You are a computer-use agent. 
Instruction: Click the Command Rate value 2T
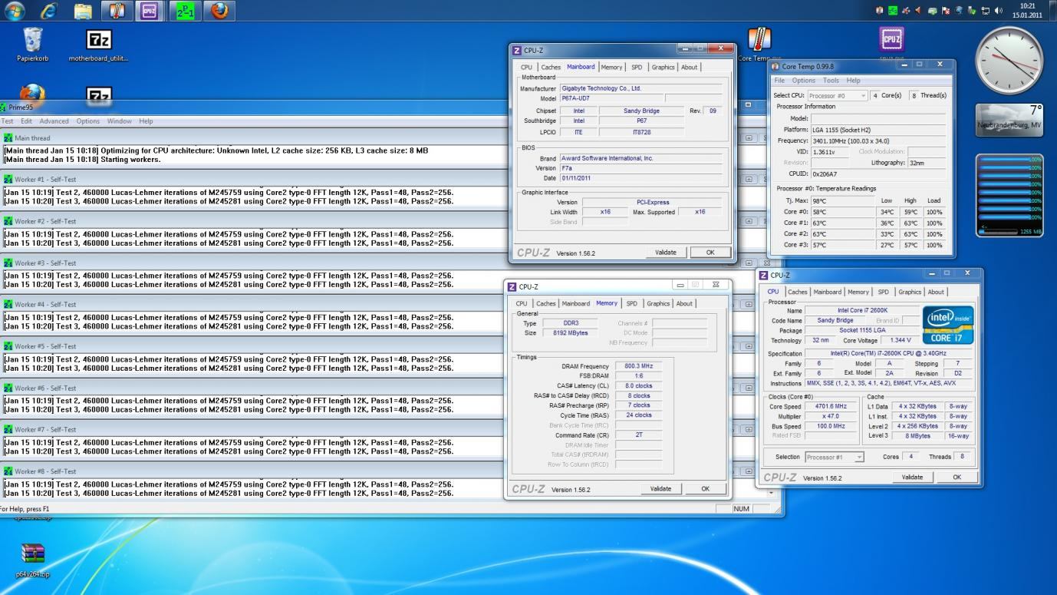(638, 435)
